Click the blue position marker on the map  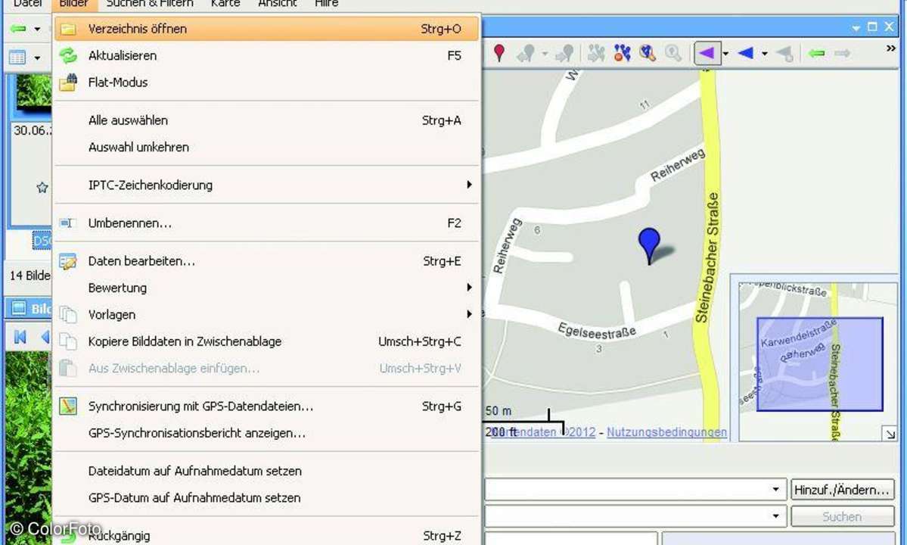(x=649, y=245)
